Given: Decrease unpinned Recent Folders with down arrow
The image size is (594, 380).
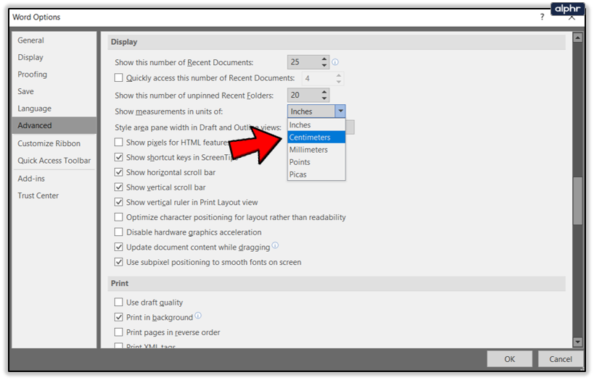Looking at the screenshot, I should [324, 98].
